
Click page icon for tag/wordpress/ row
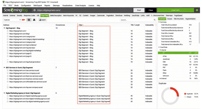coord(8,45)
